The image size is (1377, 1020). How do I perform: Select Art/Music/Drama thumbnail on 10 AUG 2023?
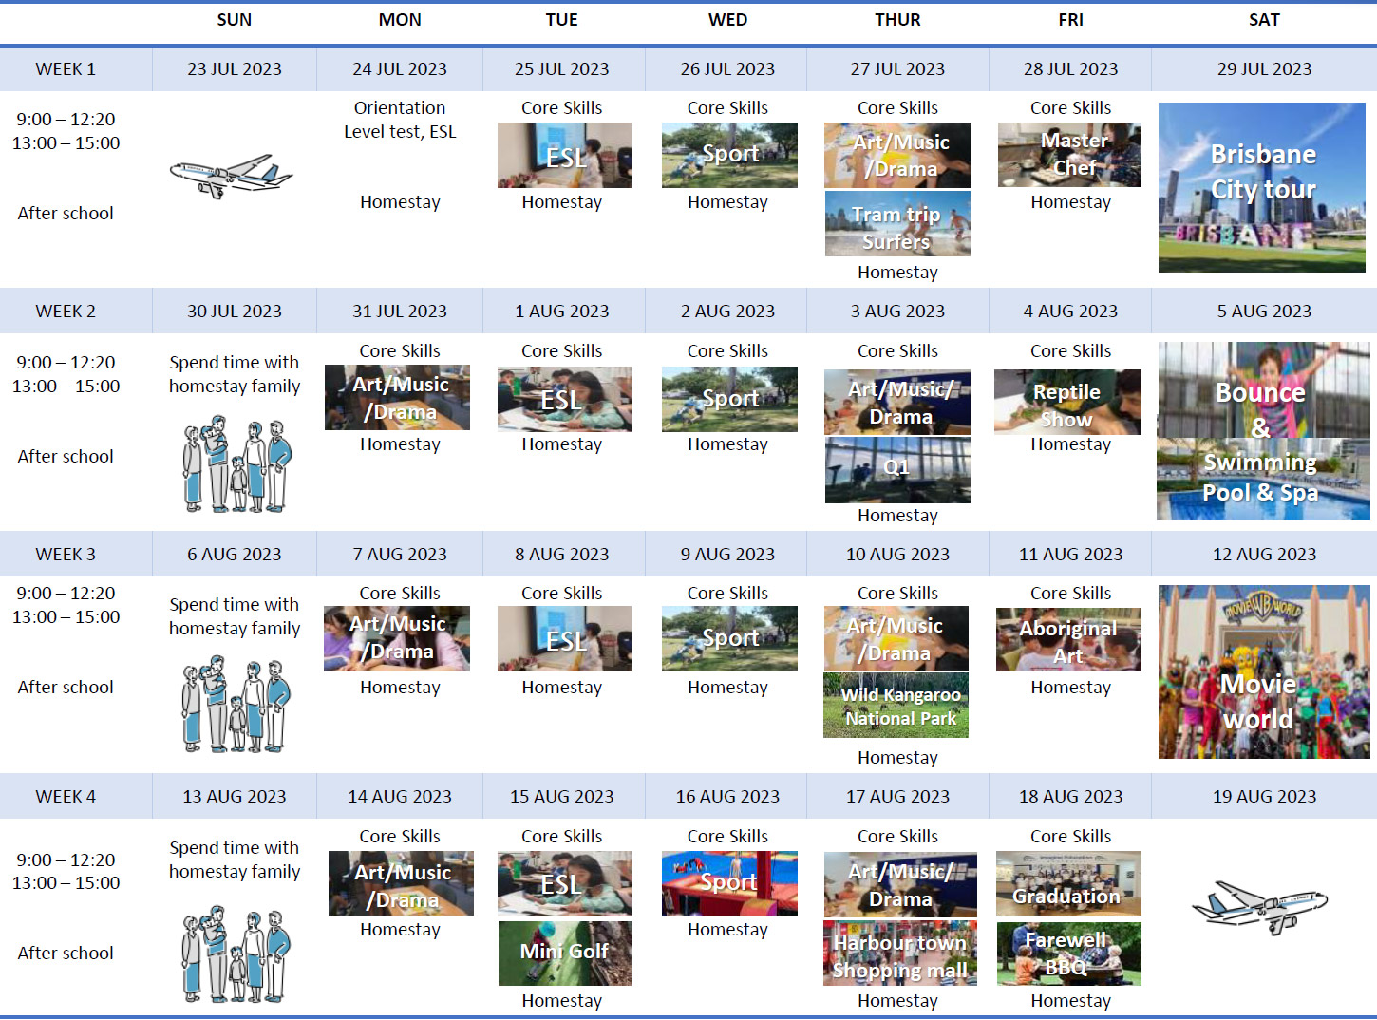(x=896, y=638)
